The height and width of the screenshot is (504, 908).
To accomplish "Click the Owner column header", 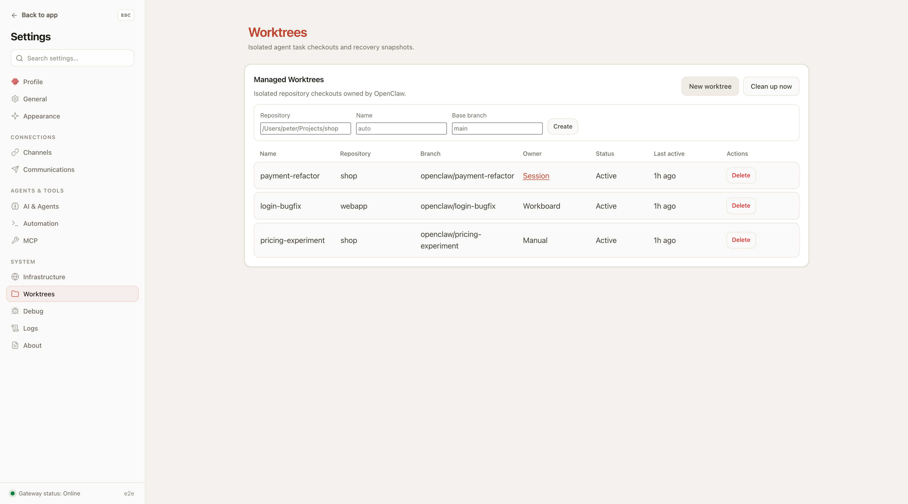I will (532, 153).
